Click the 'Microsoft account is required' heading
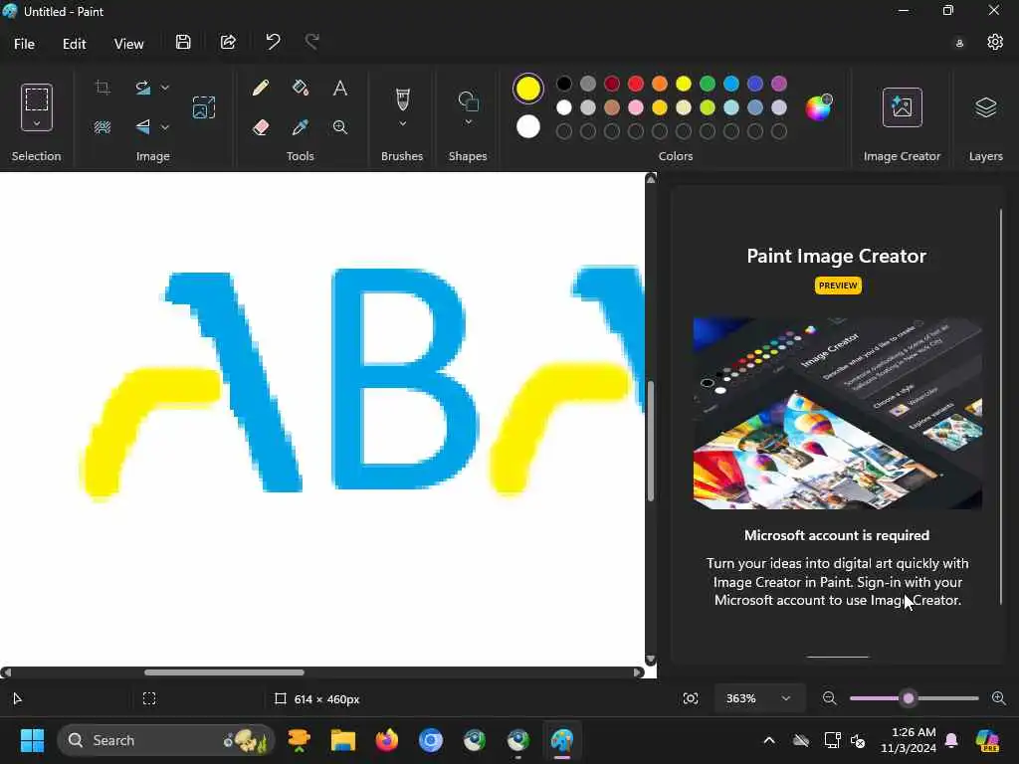1019x764 pixels. tap(837, 535)
